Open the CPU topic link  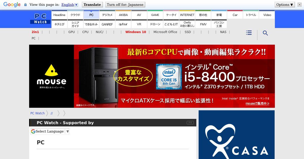85,32
